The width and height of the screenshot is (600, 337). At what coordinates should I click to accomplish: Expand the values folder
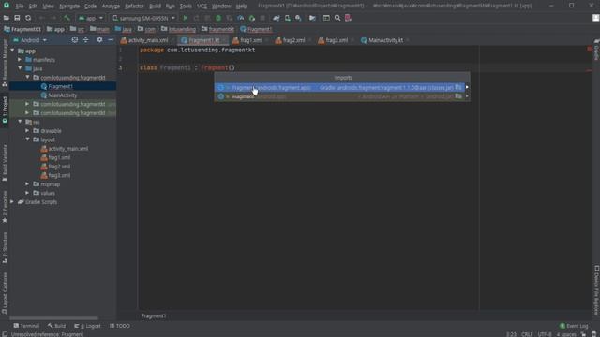[x=27, y=193]
